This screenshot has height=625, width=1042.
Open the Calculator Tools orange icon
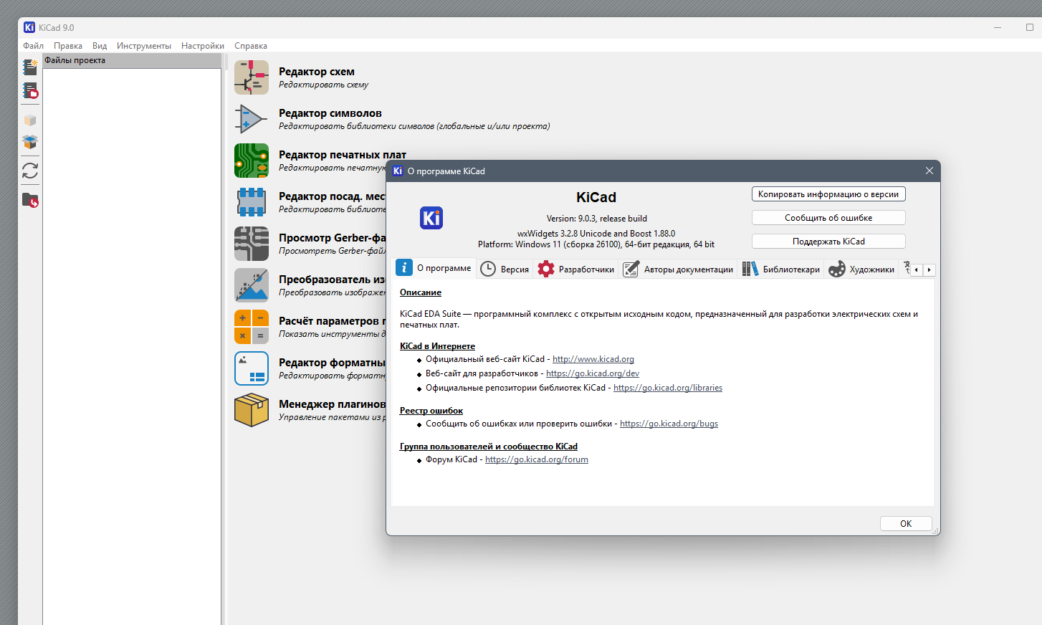coord(252,327)
